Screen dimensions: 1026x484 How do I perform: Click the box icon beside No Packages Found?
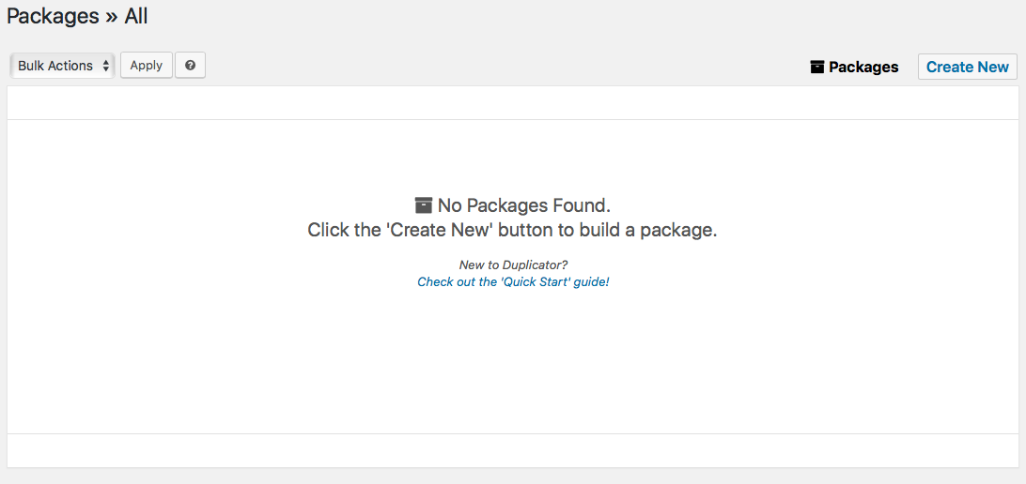[424, 205]
